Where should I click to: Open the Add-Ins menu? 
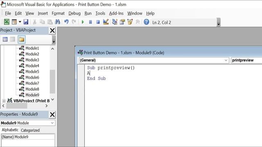[x=116, y=13]
